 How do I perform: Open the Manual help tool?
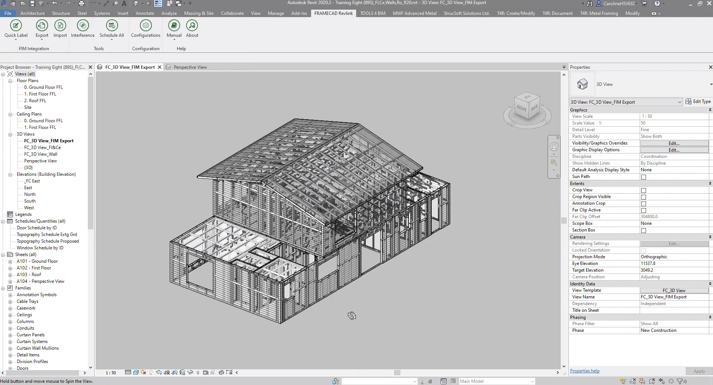point(174,29)
